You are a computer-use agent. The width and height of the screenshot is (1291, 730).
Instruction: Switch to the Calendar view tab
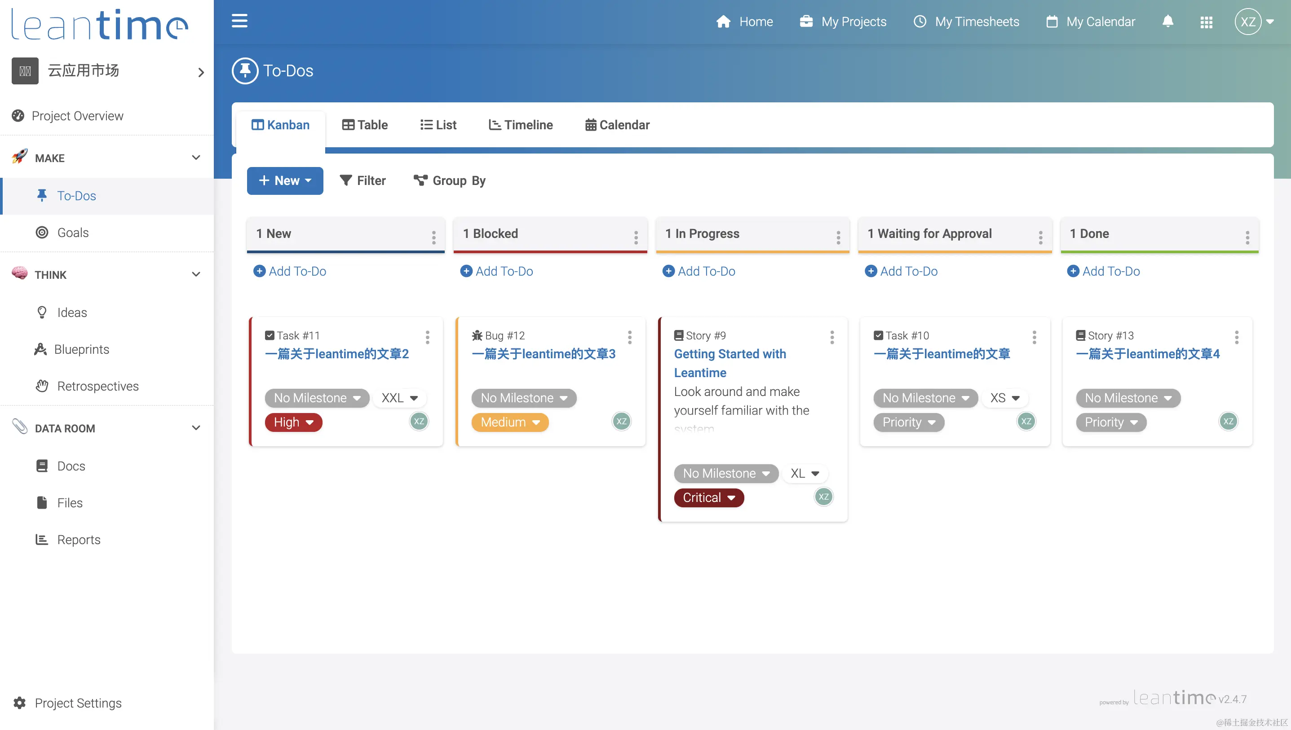617,125
